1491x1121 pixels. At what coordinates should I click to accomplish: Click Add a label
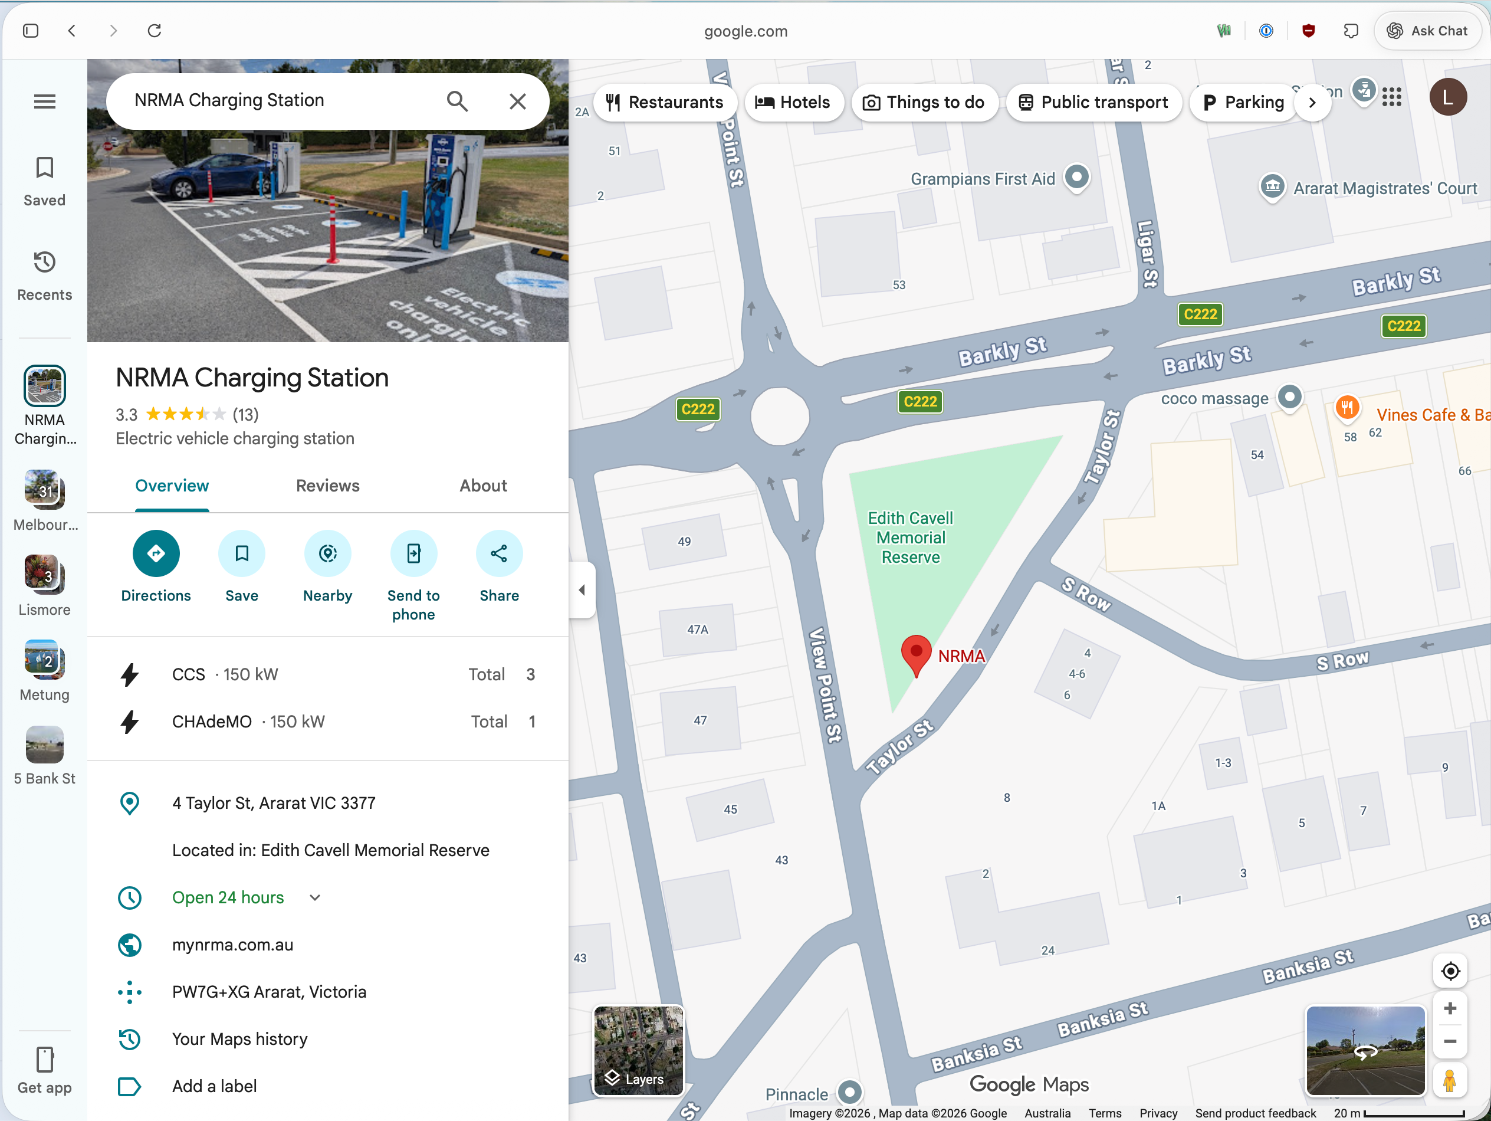214,1086
